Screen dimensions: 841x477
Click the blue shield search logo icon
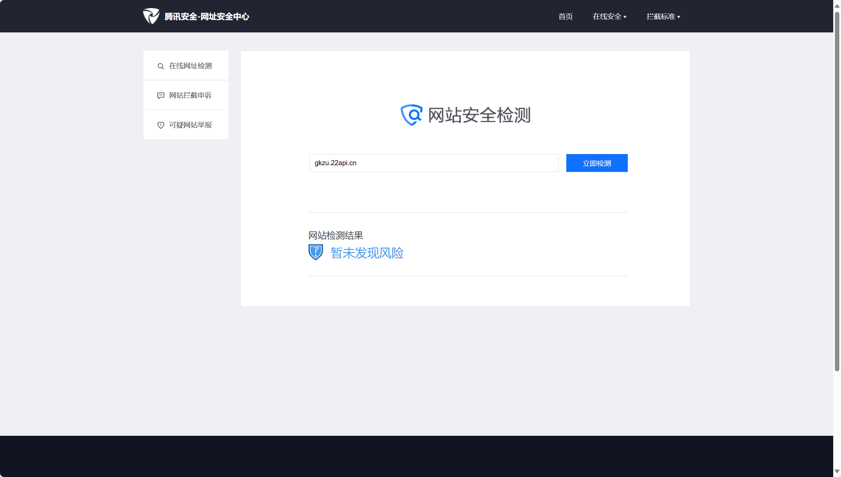tap(411, 115)
